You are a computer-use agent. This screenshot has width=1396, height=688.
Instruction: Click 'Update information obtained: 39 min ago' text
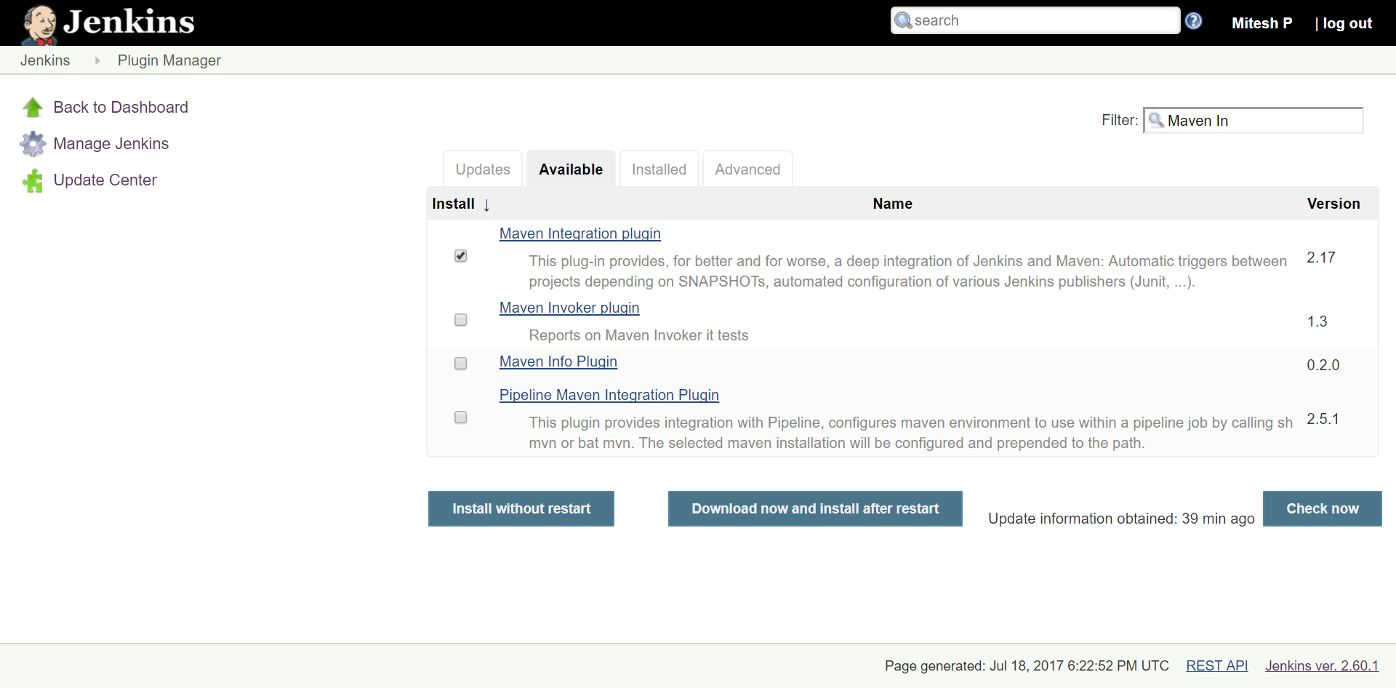pyautogui.click(x=1121, y=519)
